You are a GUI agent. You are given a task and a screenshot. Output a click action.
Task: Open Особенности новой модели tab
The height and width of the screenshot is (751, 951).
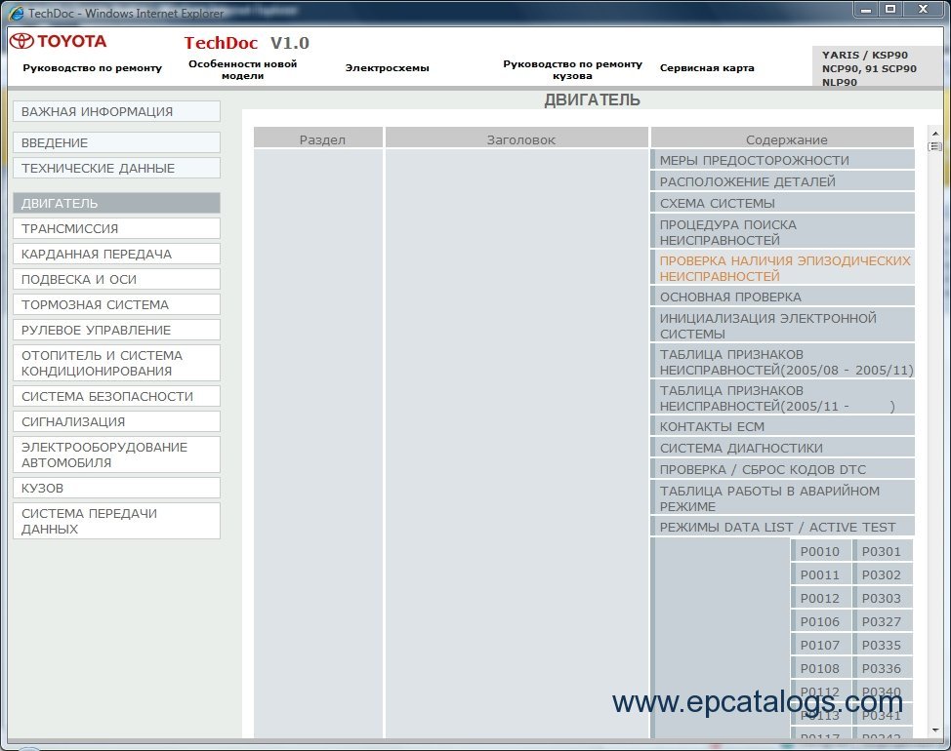pos(242,69)
